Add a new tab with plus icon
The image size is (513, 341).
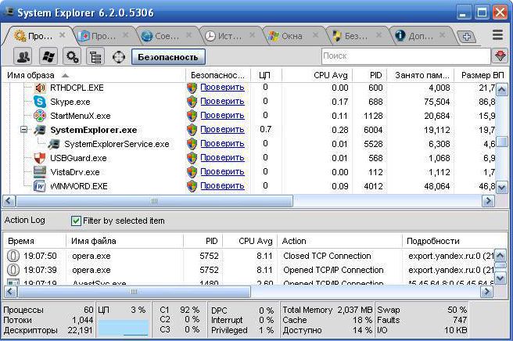467,36
